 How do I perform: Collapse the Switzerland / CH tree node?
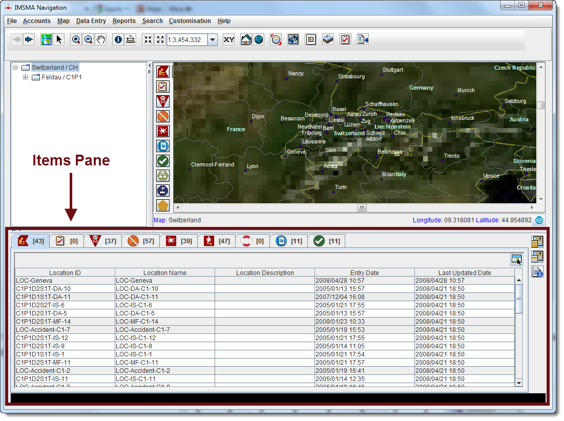click(x=15, y=68)
